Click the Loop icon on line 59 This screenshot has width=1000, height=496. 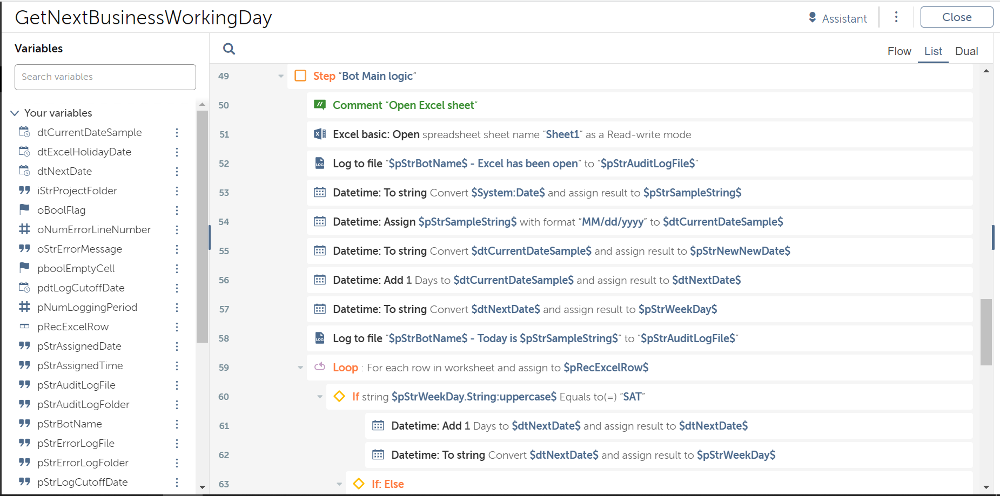point(320,367)
